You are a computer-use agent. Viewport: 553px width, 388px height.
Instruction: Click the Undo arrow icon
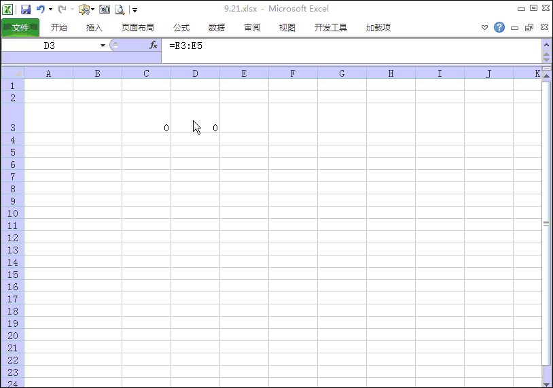coord(41,10)
